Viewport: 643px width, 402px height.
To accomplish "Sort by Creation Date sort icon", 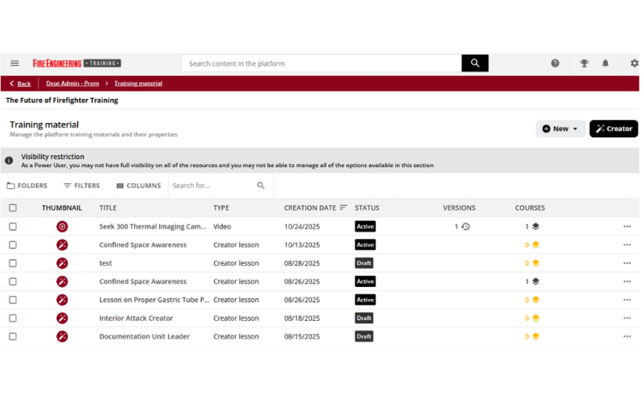I will point(344,207).
